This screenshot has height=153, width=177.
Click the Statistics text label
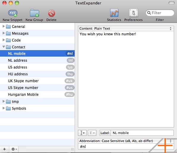[x=114, y=20]
